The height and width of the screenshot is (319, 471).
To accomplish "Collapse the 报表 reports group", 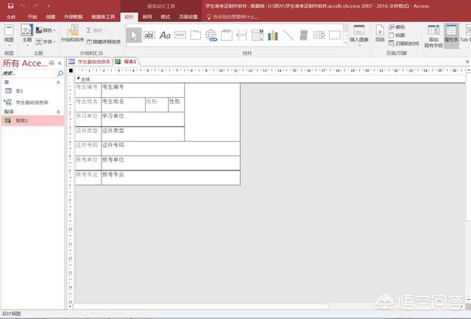I will 58,112.
